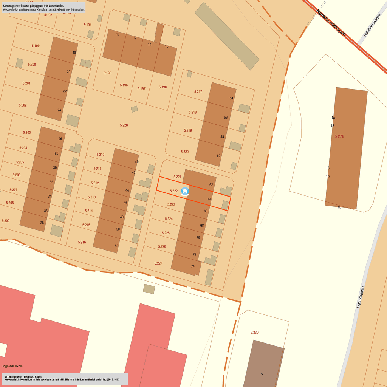The height and width of the screenshot is (387, 387).
Task: Click the blue house marker icon
Action: [185, 191]
